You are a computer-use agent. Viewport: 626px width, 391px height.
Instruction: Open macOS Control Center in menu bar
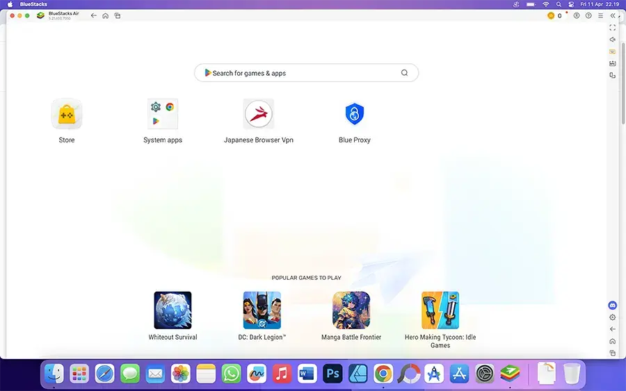571,4
